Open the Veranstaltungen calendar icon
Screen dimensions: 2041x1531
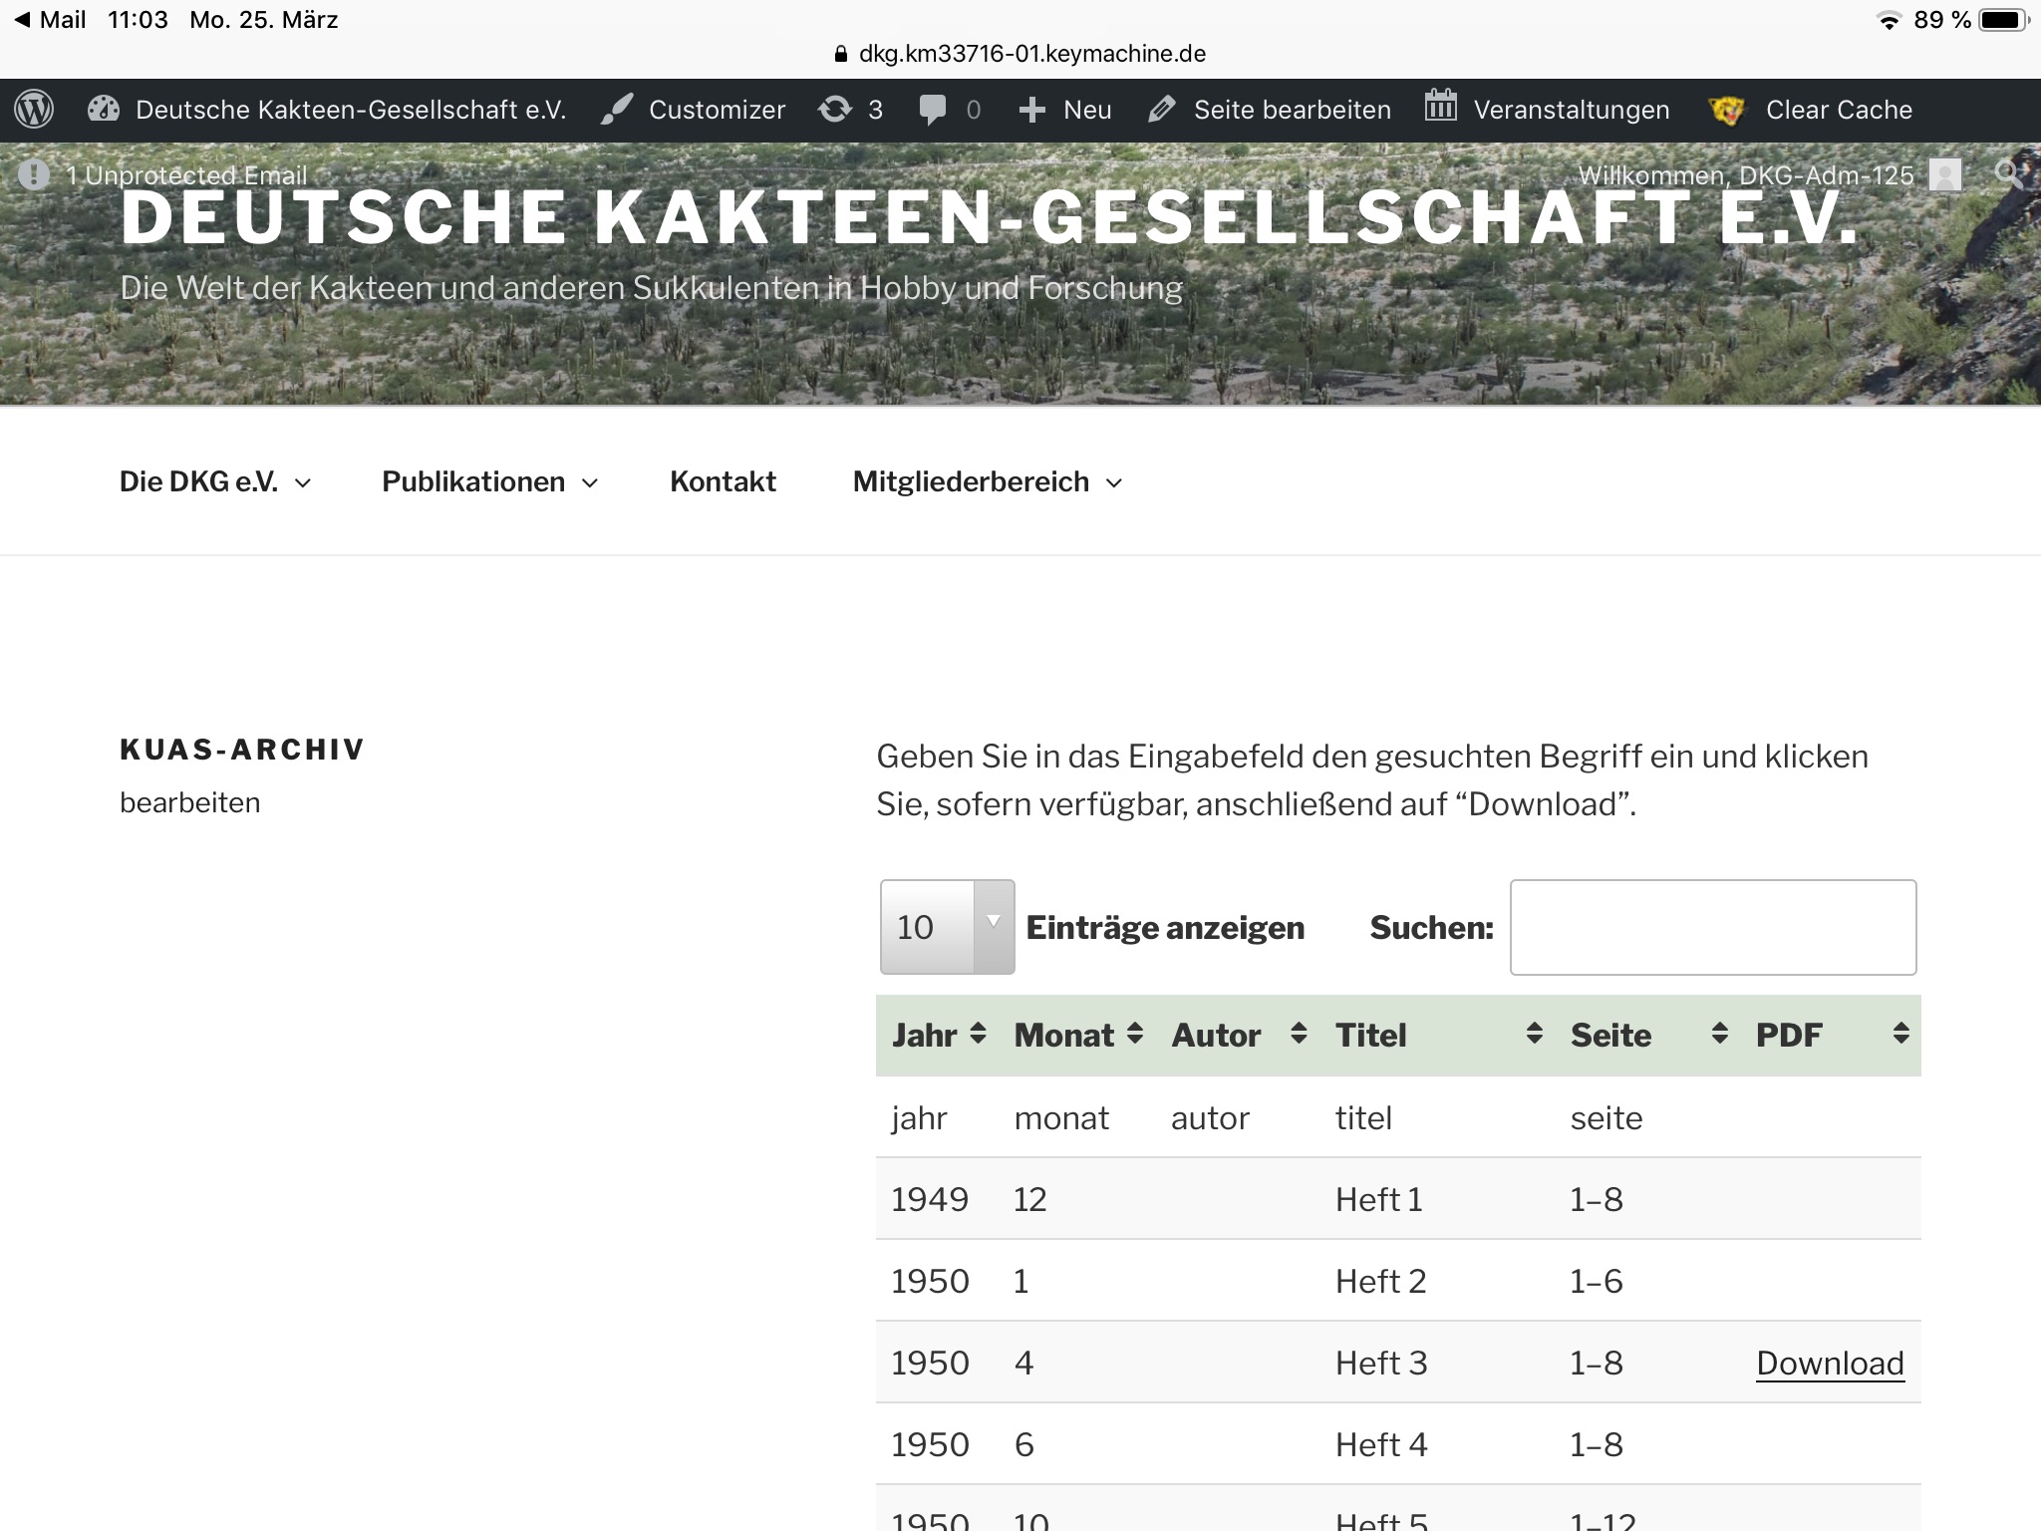coord(1440,106)
